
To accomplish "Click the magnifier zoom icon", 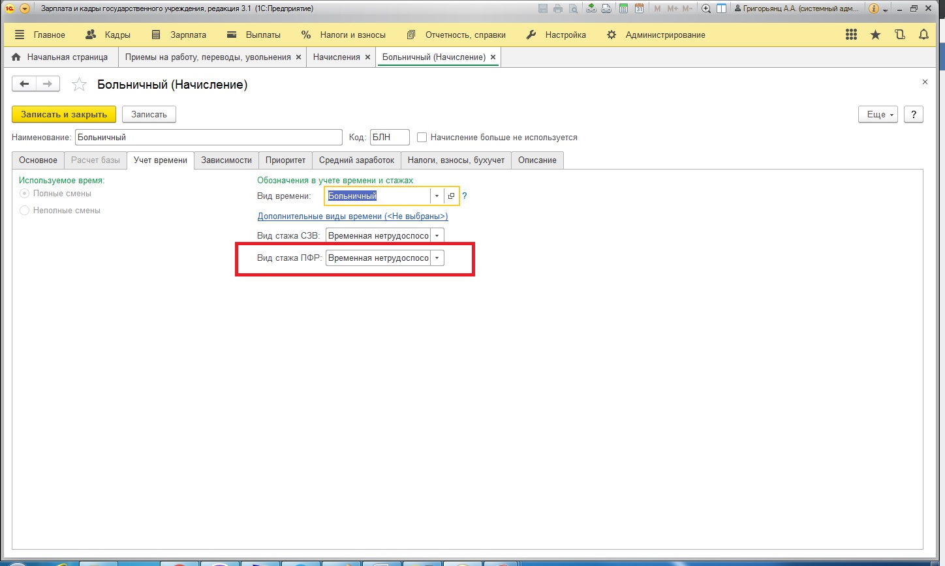I will click(x=705, y=8).
